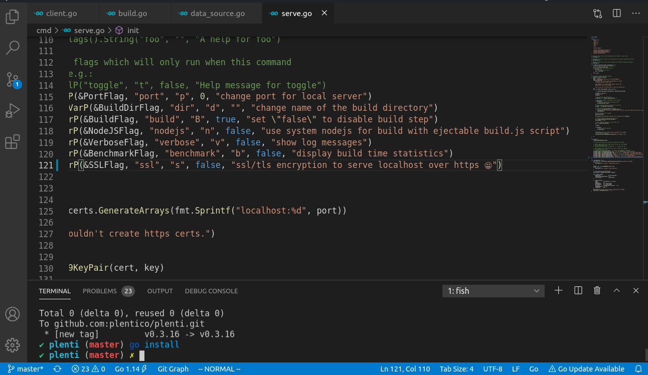Click 'GenerateArrays' in code line 125
This screenshot has width=648, height=375.
[x=134, y=211]
